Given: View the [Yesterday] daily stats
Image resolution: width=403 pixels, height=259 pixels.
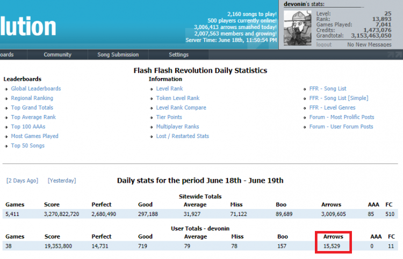Looking at the screenshot, I should (x=62, y=181).
